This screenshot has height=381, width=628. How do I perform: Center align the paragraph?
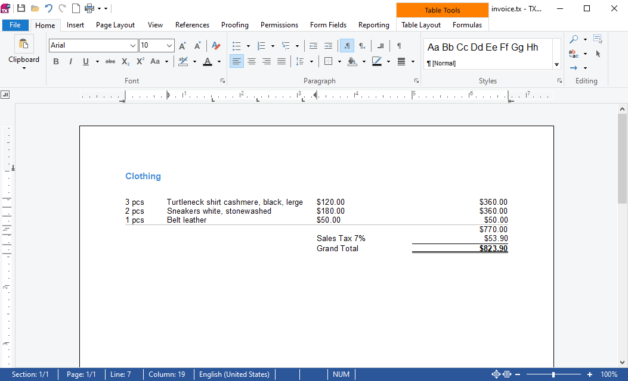[252, 61]
